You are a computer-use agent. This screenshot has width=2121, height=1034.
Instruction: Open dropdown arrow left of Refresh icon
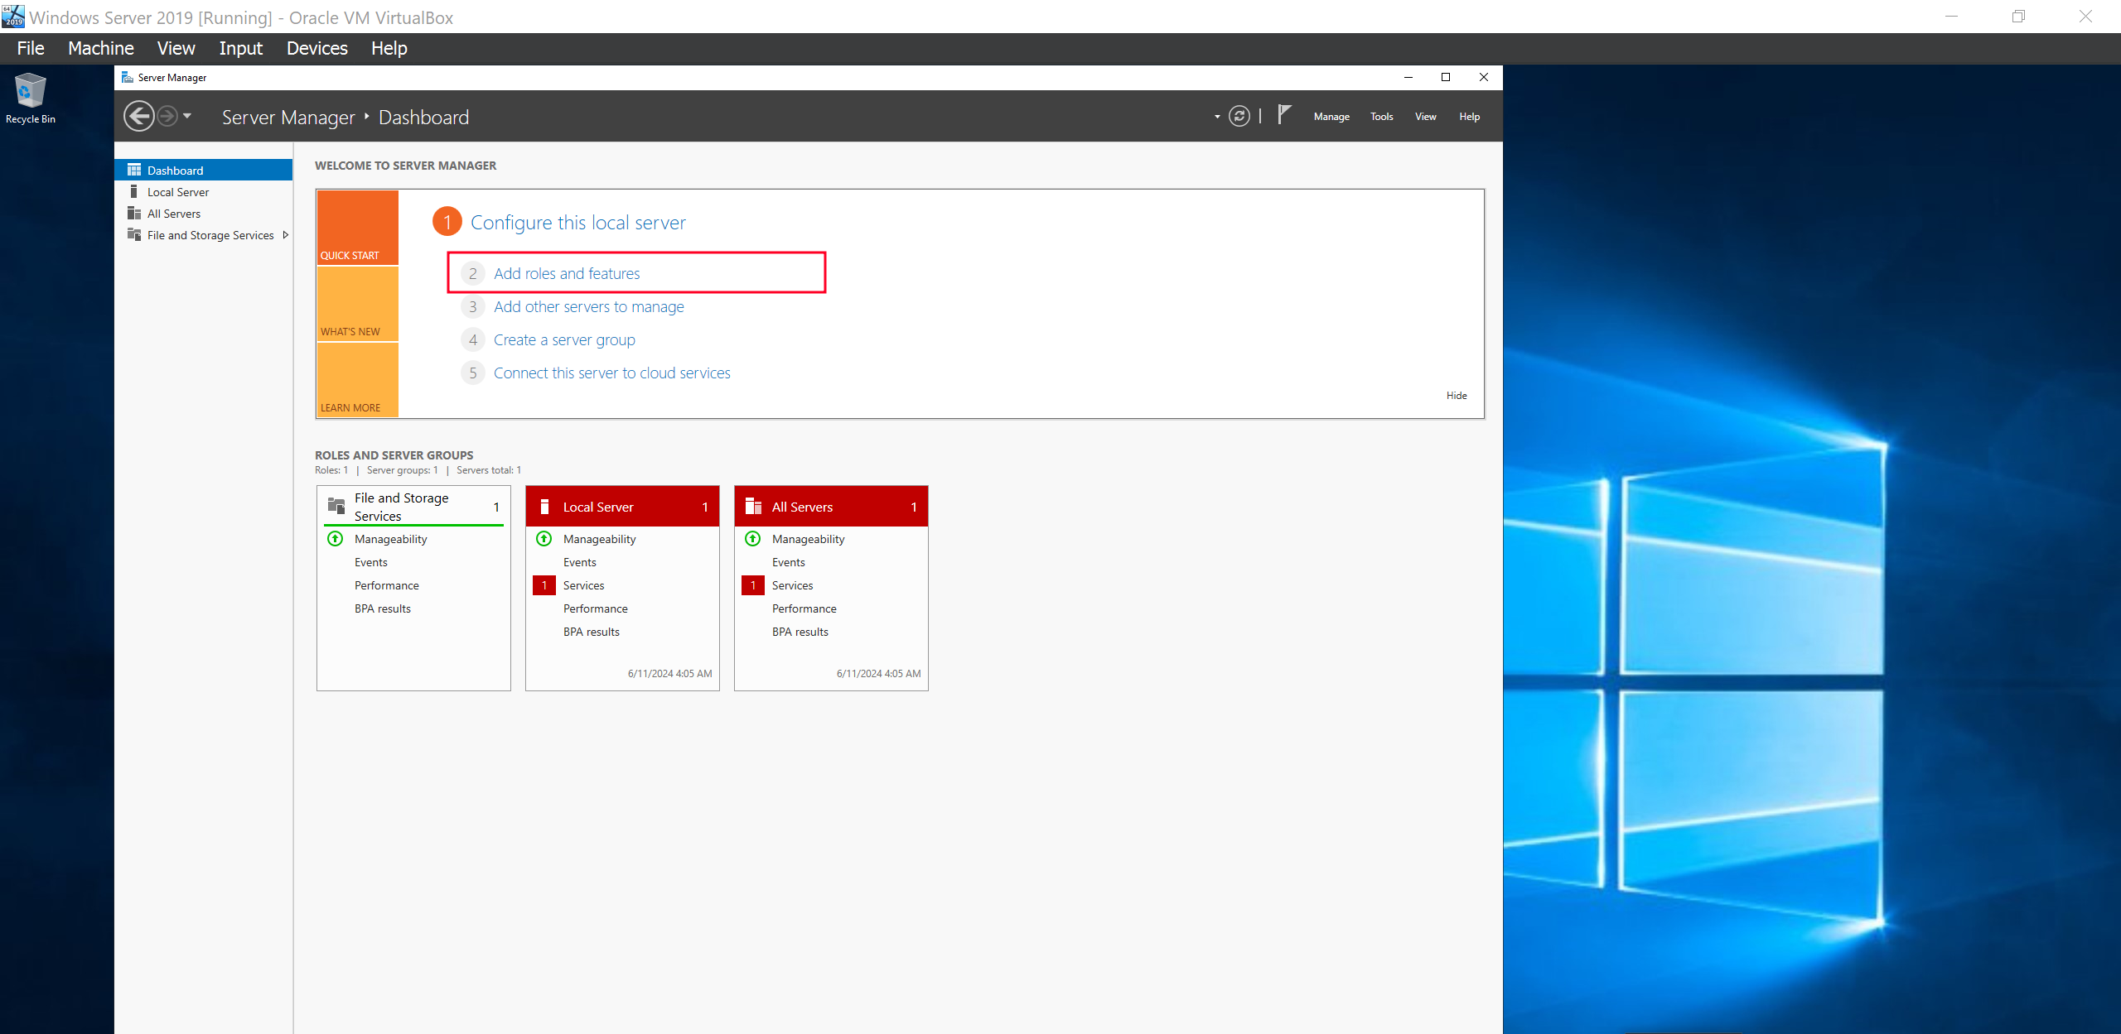1217,117
